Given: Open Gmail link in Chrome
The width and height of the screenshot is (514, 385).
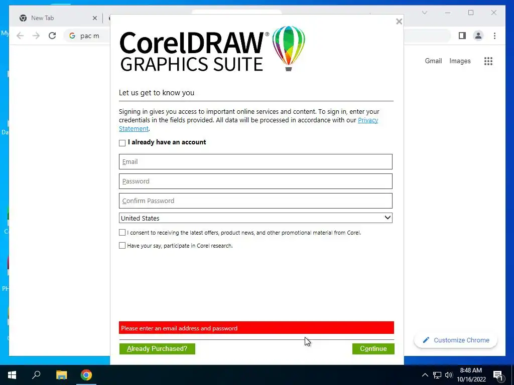Looking at the screenshot, I should pyautogui.click(x=433, y=61).
